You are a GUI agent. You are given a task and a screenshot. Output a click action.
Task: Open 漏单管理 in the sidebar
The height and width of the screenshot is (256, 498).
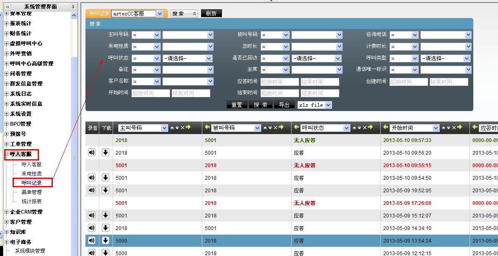pyautogui.click(x=31, y=192)
